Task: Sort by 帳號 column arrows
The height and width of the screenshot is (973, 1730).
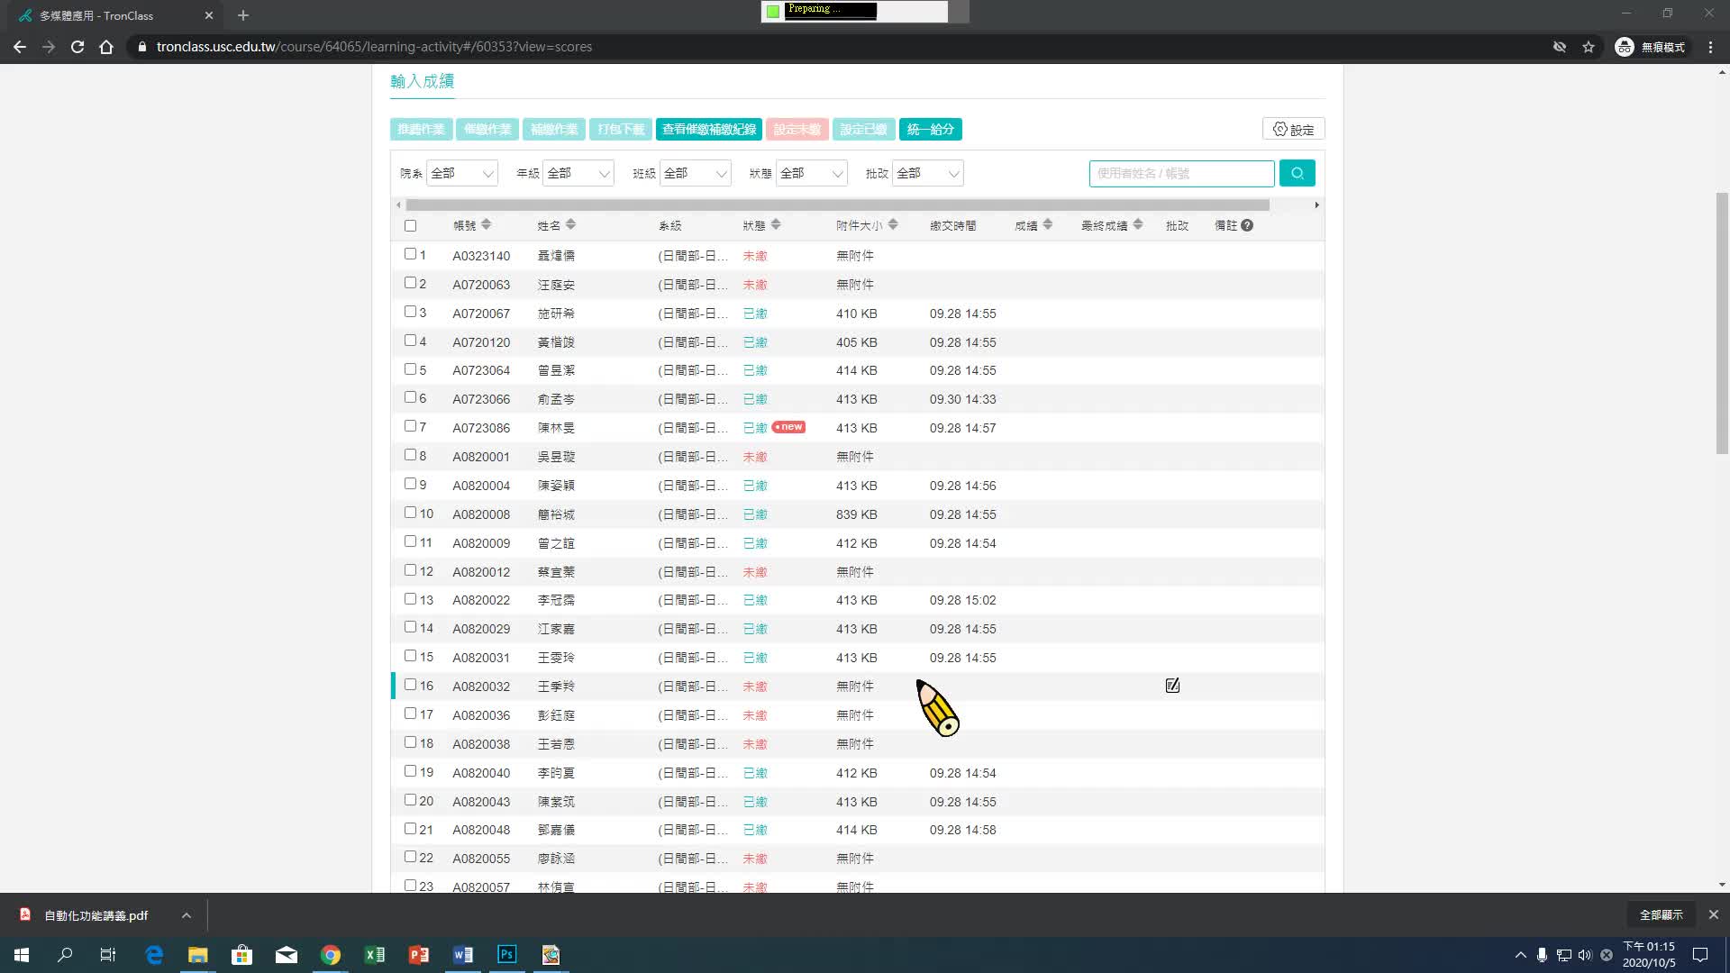Action: (486, 225)
